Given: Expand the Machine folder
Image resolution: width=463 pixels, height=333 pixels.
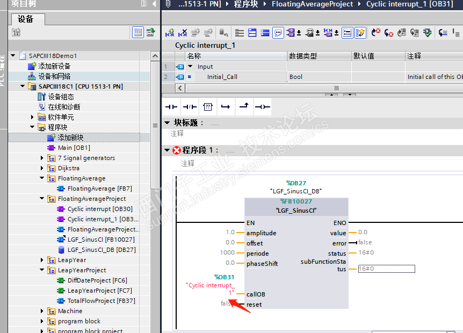Looking at the screenshot, I should (42, 311).
